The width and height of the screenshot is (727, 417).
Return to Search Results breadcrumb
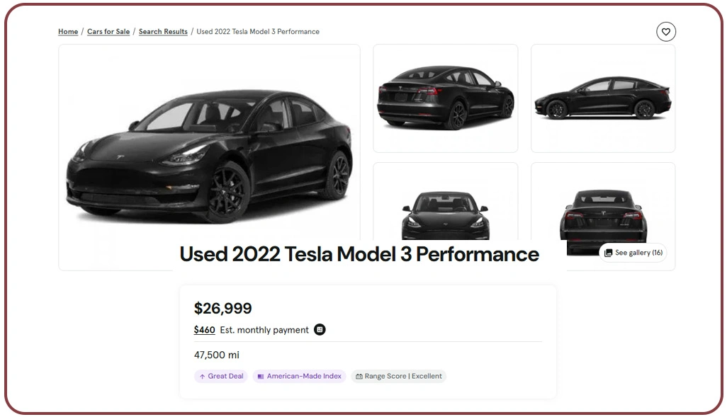(x=163, y=32)
